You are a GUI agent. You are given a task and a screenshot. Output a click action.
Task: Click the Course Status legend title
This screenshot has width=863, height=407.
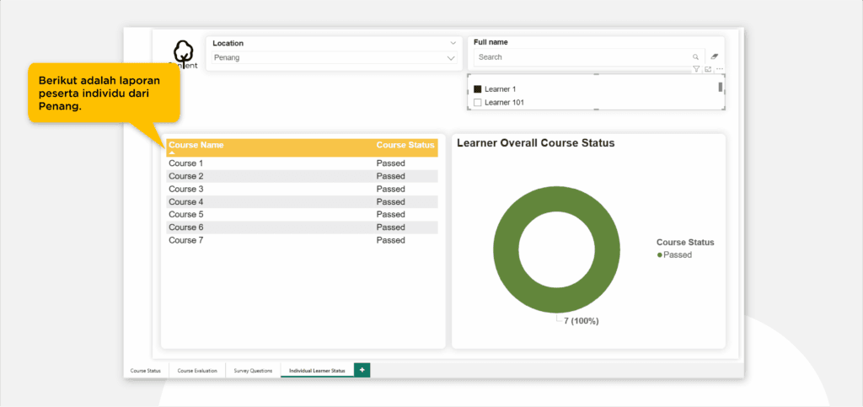tap(685, 242)
